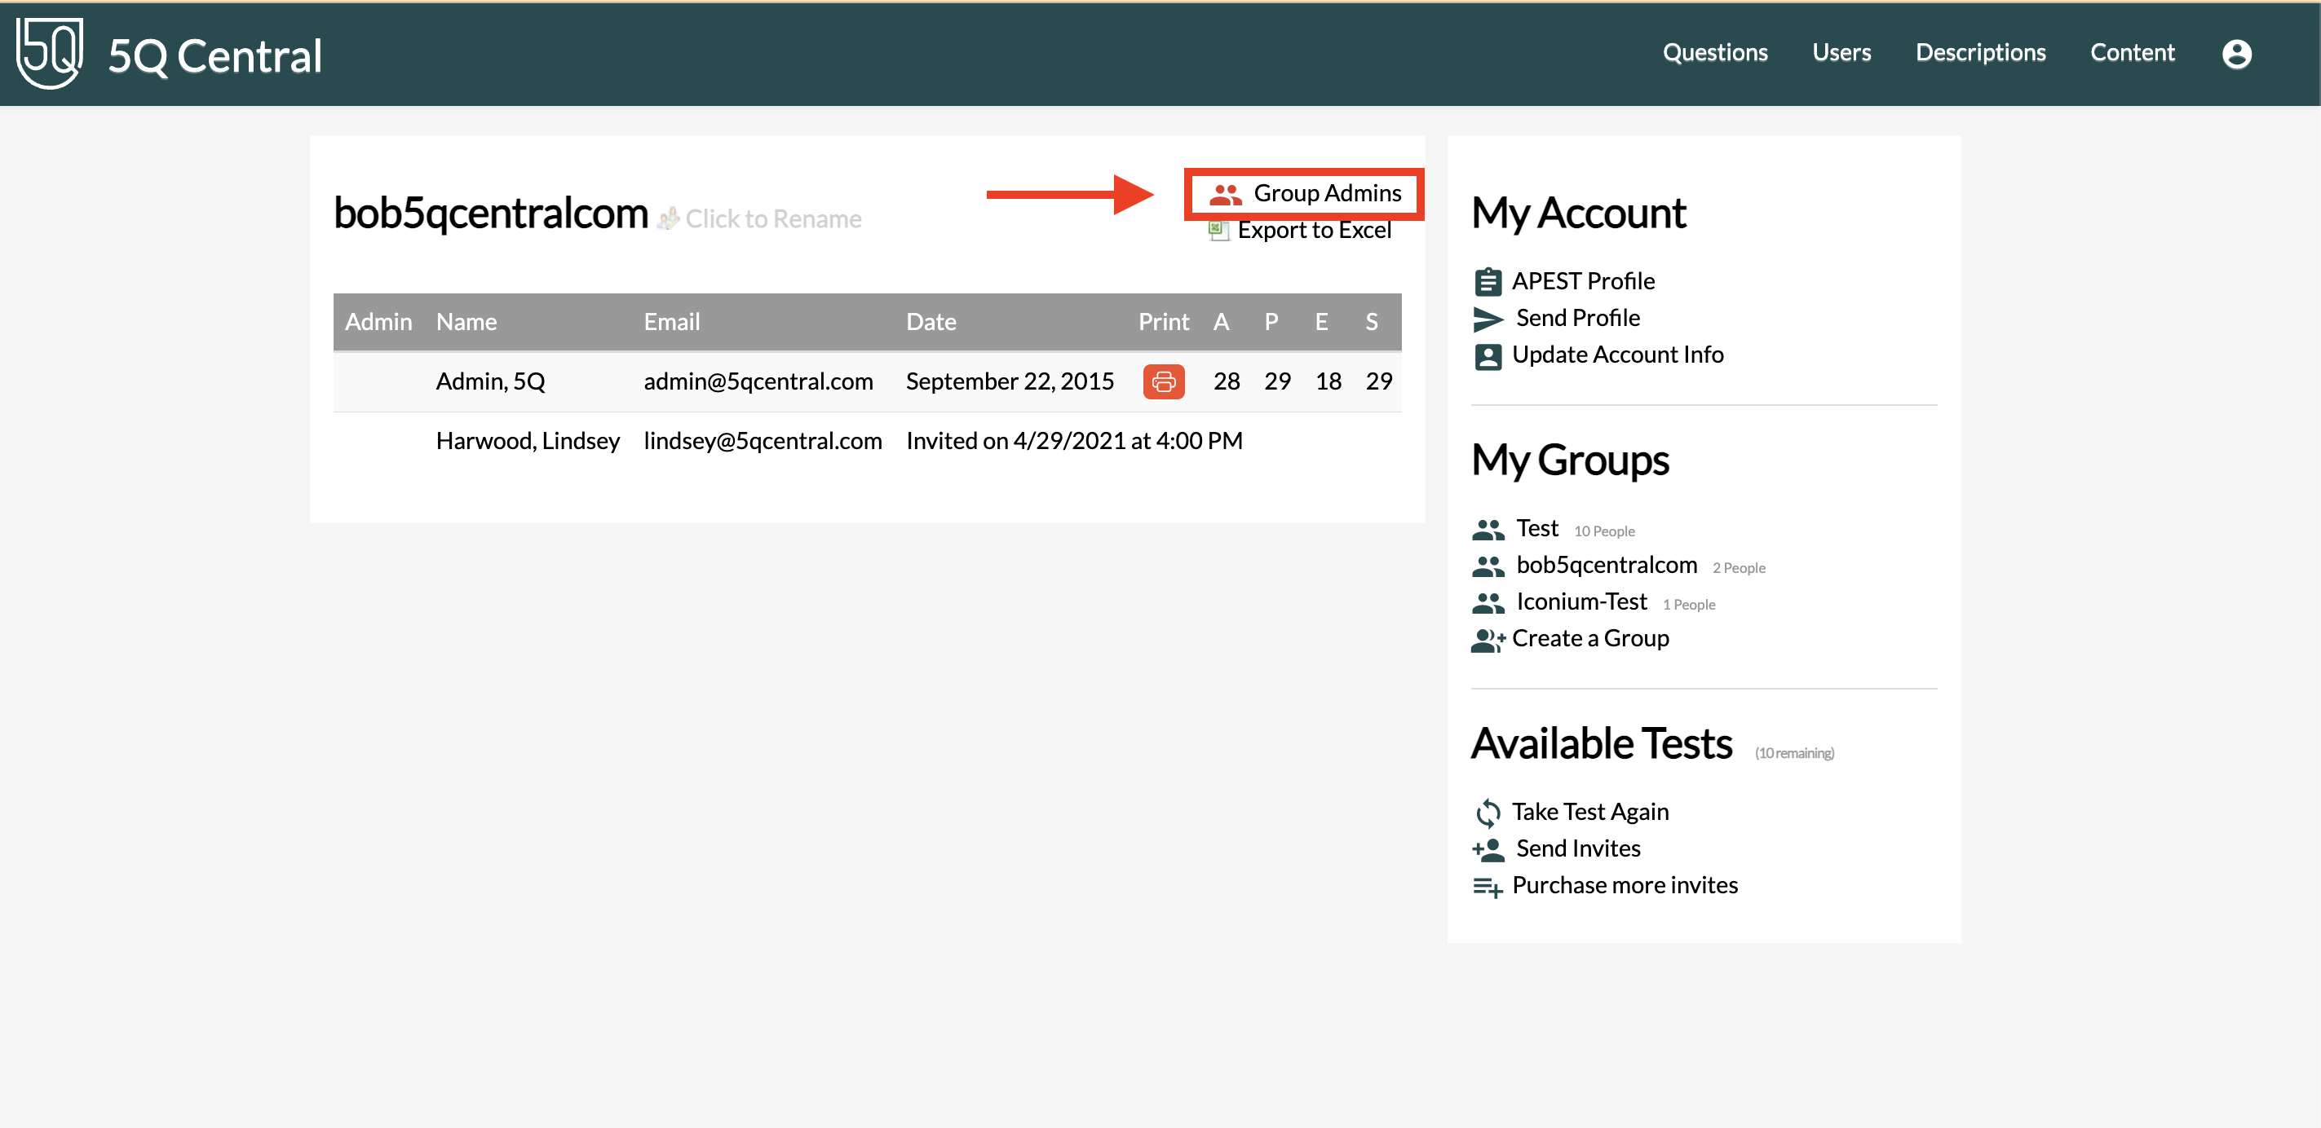2321x1128 pixels.
Task: Click the group icon next to Iconium-Test
Action: [x=1488, y=603]
